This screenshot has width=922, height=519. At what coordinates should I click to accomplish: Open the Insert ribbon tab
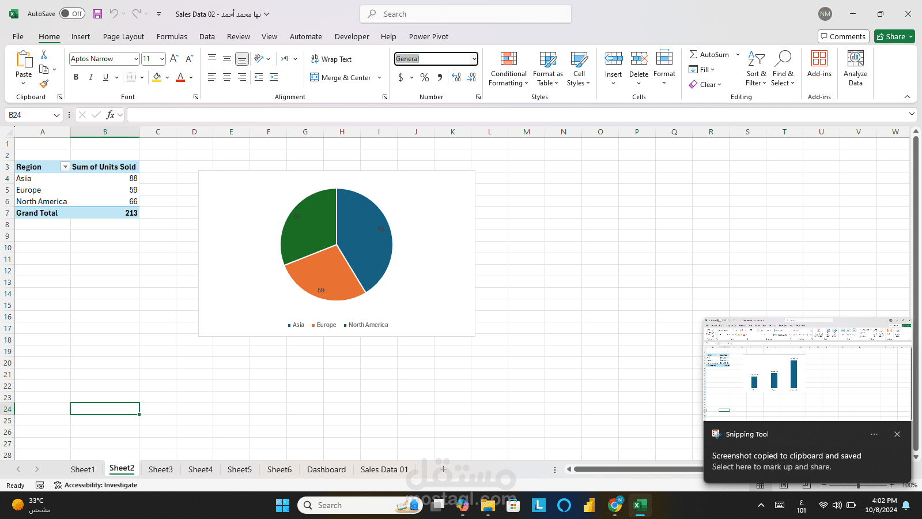click(81, 36)
